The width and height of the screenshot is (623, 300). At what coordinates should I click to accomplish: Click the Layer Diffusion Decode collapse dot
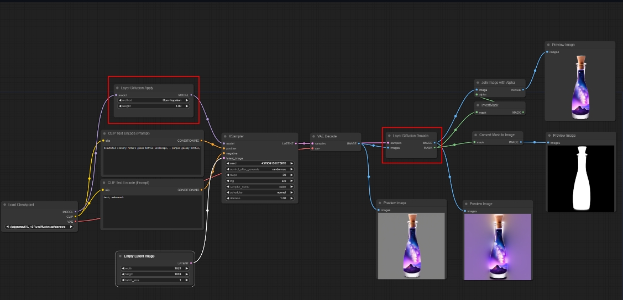pyautogui.click(x=389, y=135)
